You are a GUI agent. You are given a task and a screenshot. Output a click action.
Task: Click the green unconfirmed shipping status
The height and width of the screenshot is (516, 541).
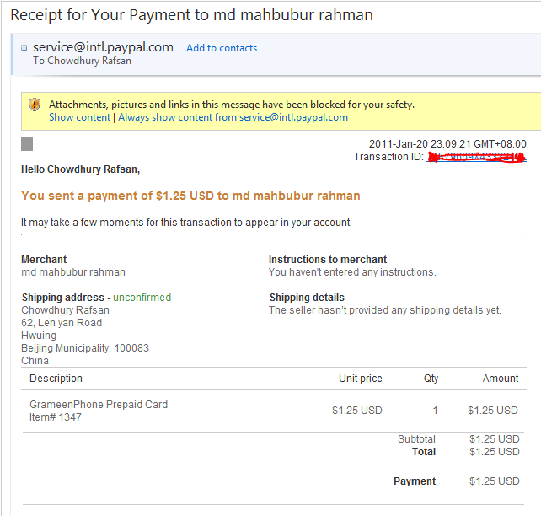(142, 298)
